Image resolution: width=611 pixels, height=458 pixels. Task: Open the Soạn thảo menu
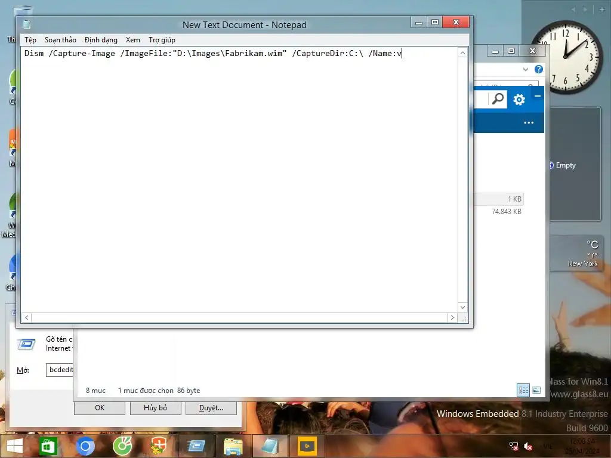click(x=60, y=40)
